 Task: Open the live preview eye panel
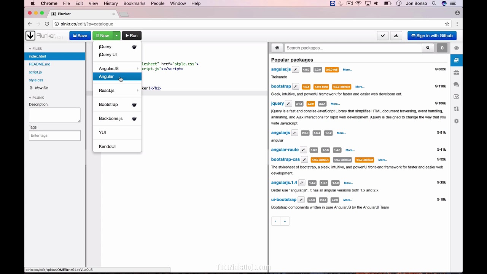(456, 48)
